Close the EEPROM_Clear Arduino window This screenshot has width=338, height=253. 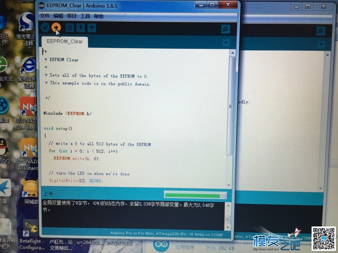228,5
